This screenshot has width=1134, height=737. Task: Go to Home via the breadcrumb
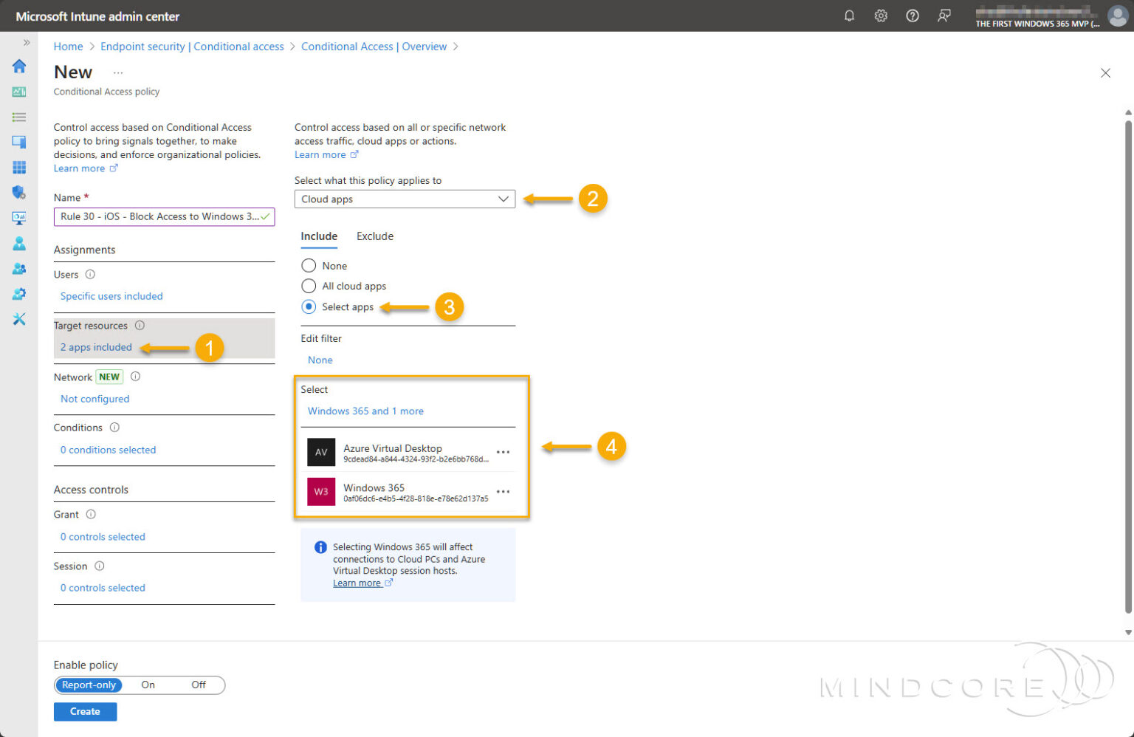coord(68,46)
